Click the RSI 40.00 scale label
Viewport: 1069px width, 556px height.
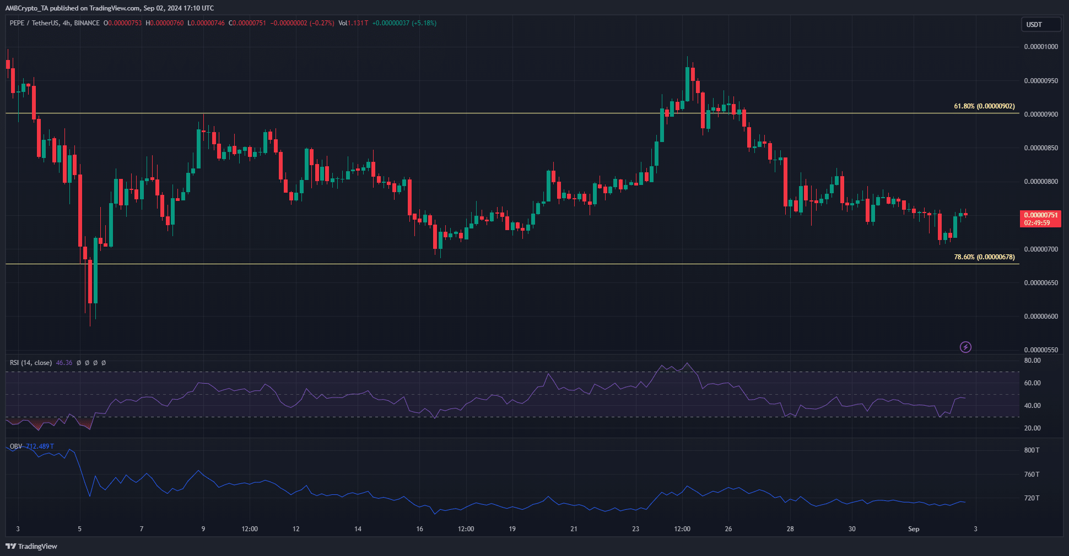[x=1032, y=406]
